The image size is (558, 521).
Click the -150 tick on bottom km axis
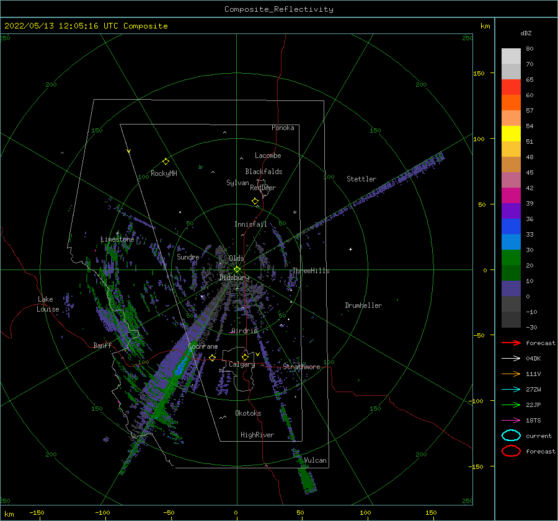[37, 512]
